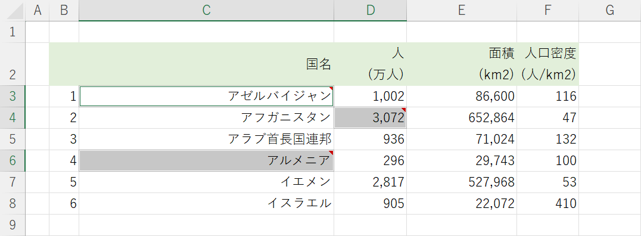641x236 pixels.
Task: Select column B header
Action: (64, 10)
